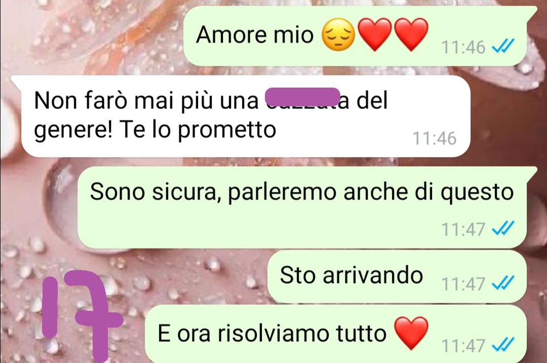Click the purple censored word bar
The height and width of the screenshot is (363, 547).
pyautogui.click(x=302, y=97)
